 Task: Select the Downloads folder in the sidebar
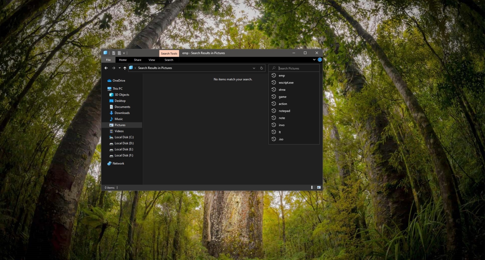tap(122, 113)
